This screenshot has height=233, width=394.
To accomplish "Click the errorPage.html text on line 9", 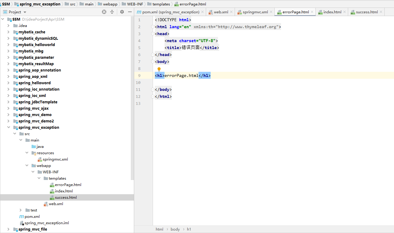I will (181, 76).
